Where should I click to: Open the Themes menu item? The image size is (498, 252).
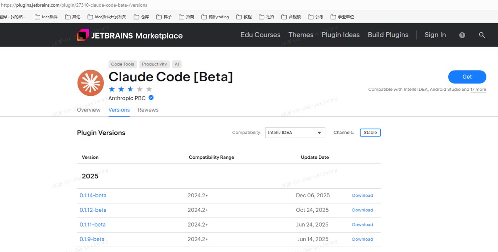coord(301,35)
